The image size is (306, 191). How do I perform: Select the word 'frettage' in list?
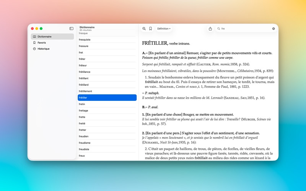[107, 110]
